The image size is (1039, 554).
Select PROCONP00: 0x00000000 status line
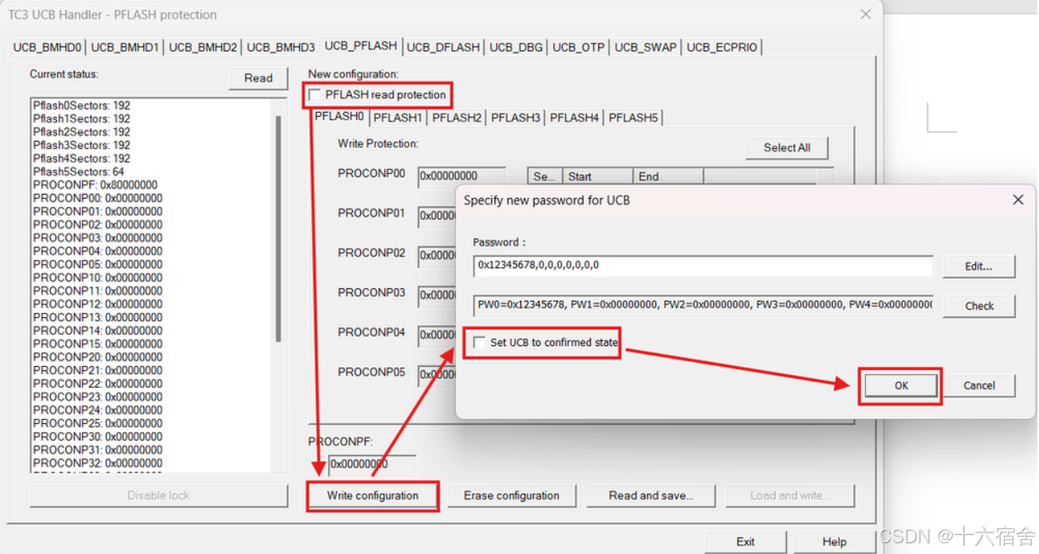(x=98, y=198)
